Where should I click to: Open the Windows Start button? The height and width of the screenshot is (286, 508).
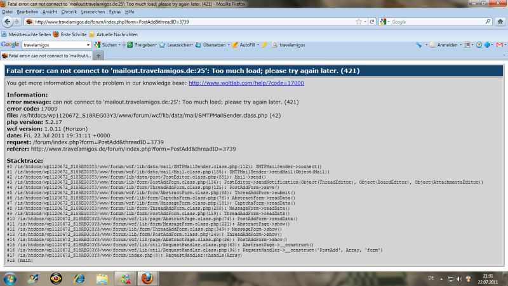10,278
